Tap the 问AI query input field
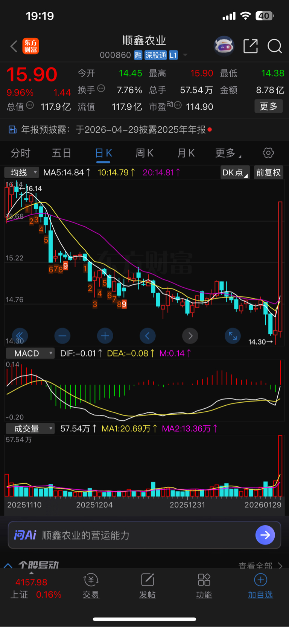 [144, 535]
